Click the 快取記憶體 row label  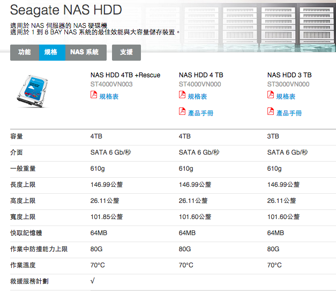(26, 233)
